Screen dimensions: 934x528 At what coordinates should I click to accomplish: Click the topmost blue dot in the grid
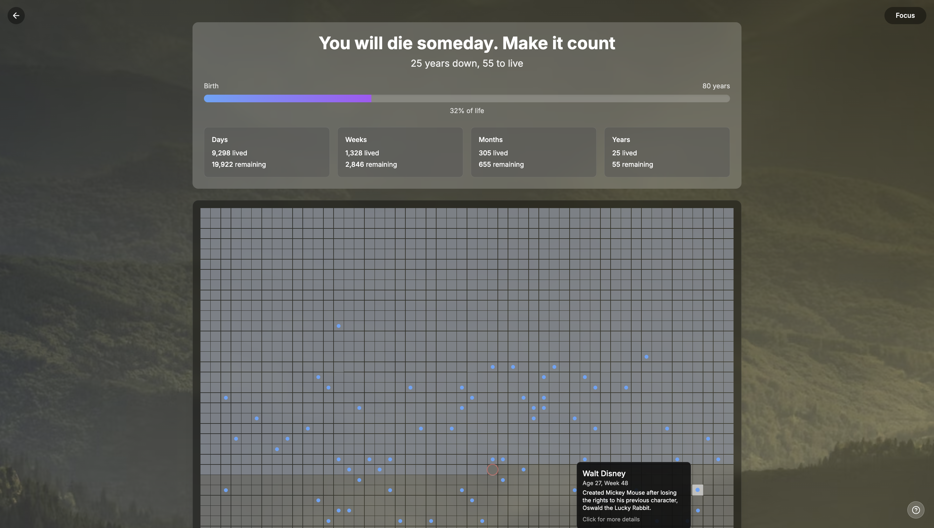[339, 326]
